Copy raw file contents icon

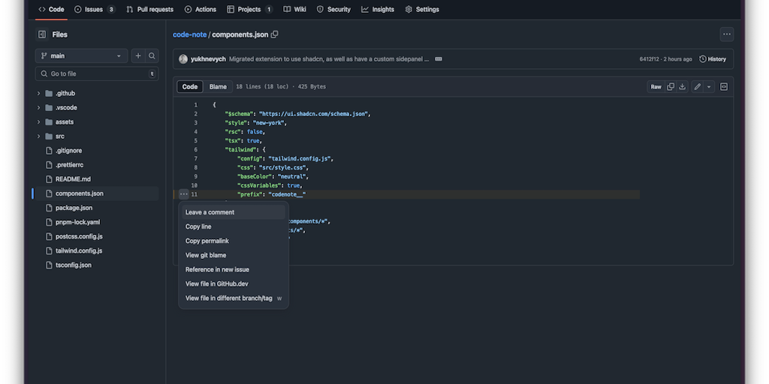[x=671, y=87]
